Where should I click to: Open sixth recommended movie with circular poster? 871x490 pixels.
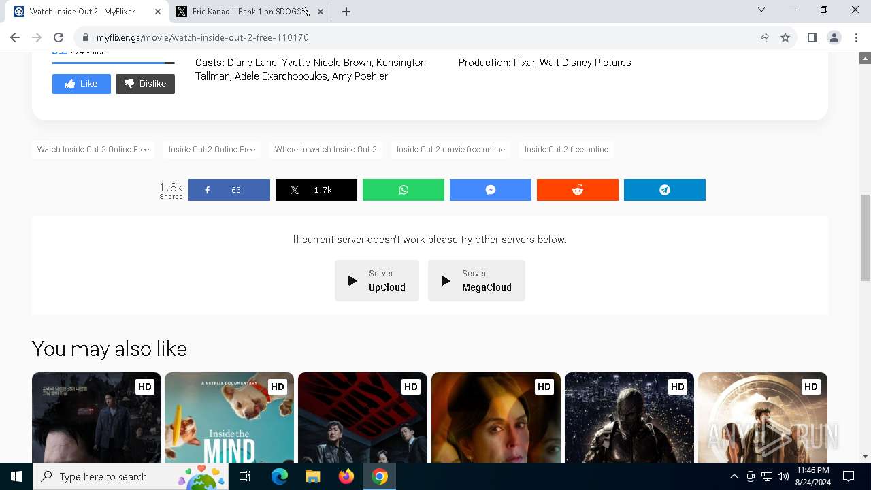[x=763, y=417]
